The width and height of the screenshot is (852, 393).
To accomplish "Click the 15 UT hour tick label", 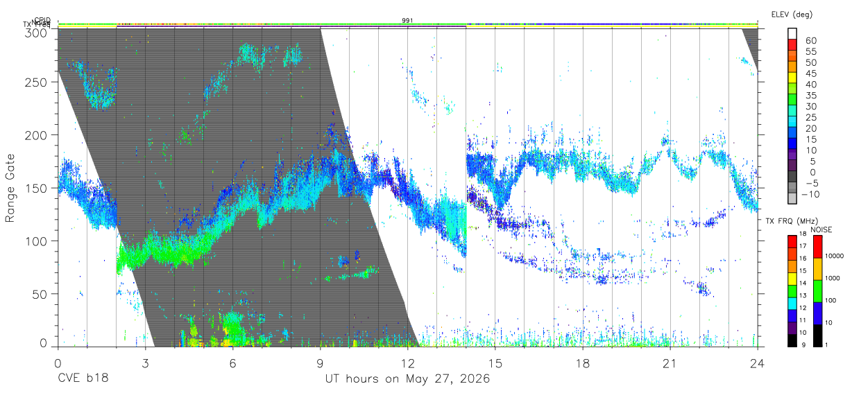I will pyautogui.click(x=495, y=364).
